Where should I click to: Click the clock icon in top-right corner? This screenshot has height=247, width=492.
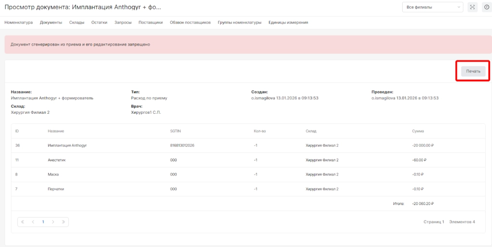(486, 7)
